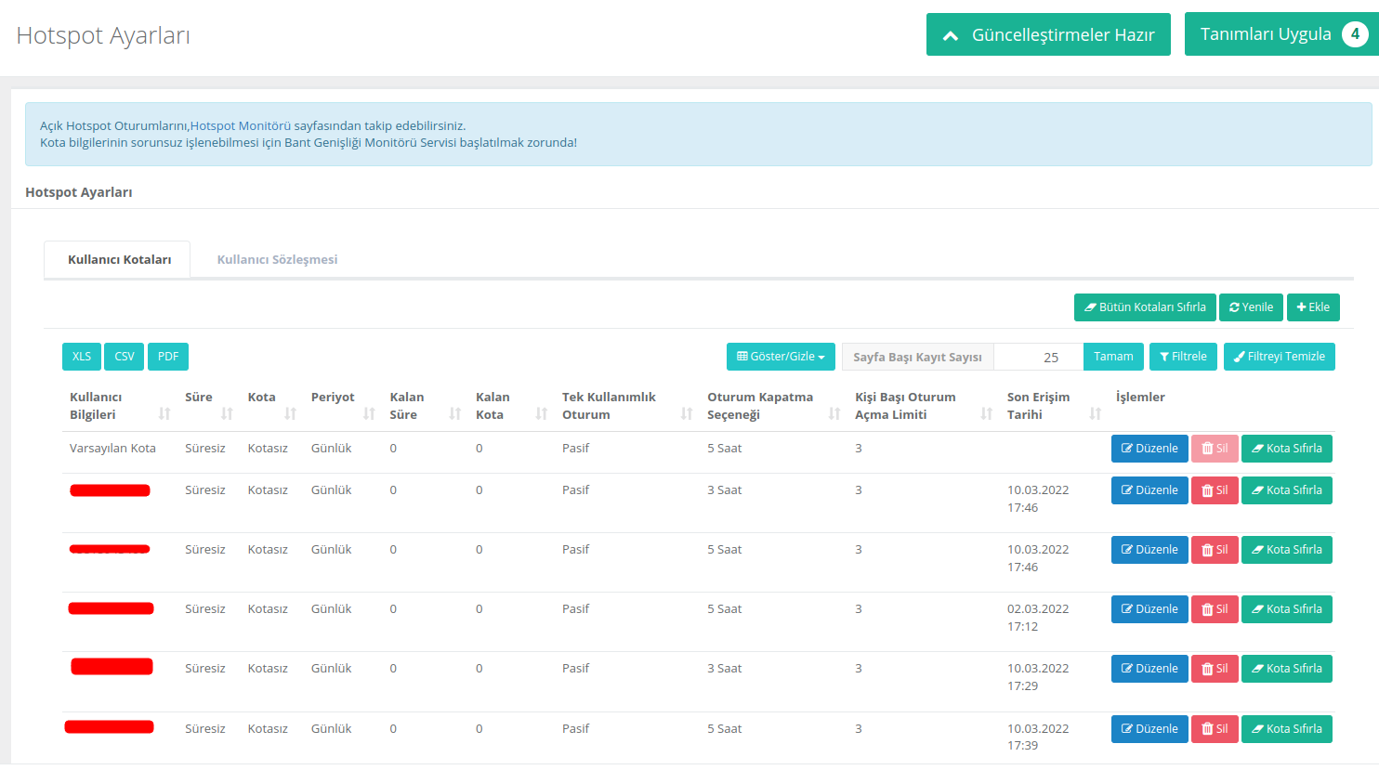This screenshot has height=770, width=1379.
Task: Reset quota for row accessed 17:29
Action: click(1287, 669)
